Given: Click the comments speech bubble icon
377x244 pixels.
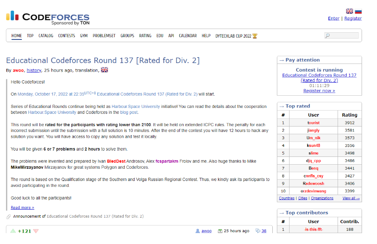Looking at the screenshot, I should [x=258, y=231].
